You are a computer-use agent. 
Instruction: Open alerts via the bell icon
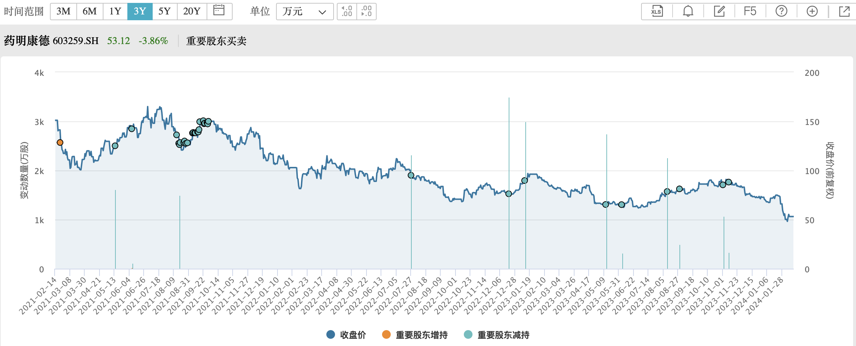(x=688, y=11)
